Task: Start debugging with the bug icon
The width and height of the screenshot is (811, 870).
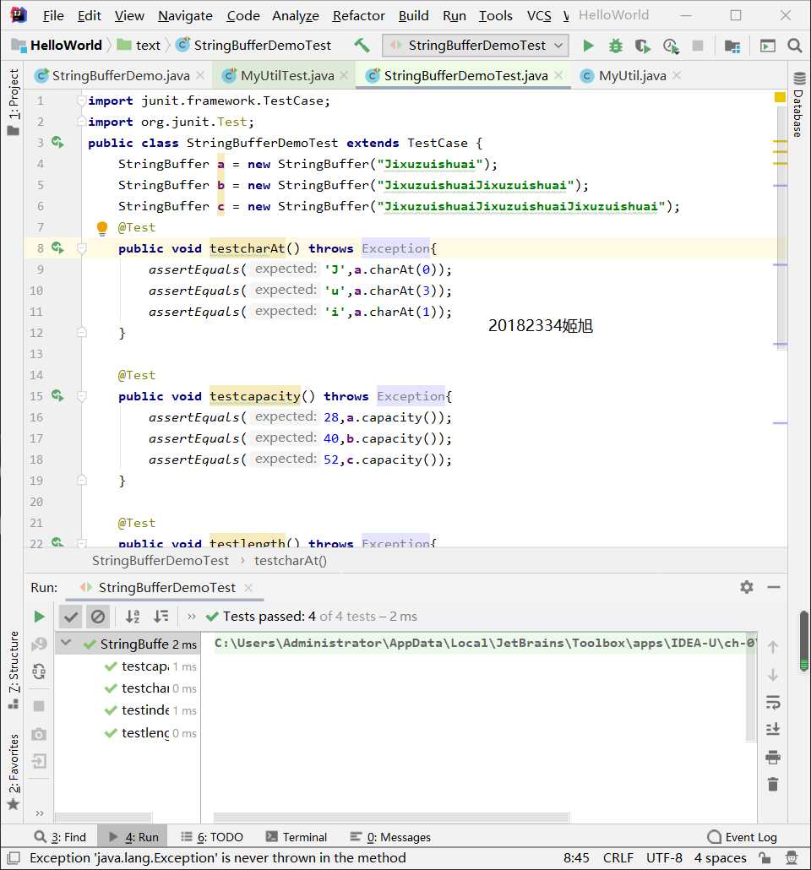Action: pos(616,46)
